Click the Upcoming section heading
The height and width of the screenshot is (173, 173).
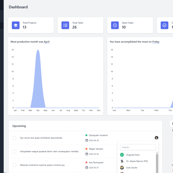(19, 126)
